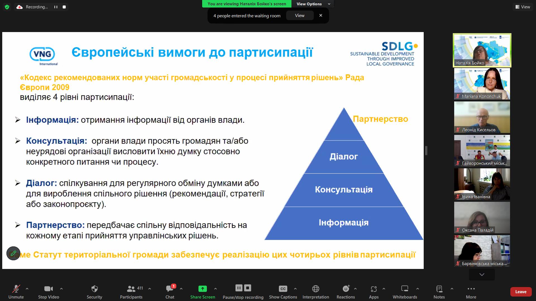Select Mariana Kononchuk's video thumbnail
Screen dimensions: 536x301
482,84
